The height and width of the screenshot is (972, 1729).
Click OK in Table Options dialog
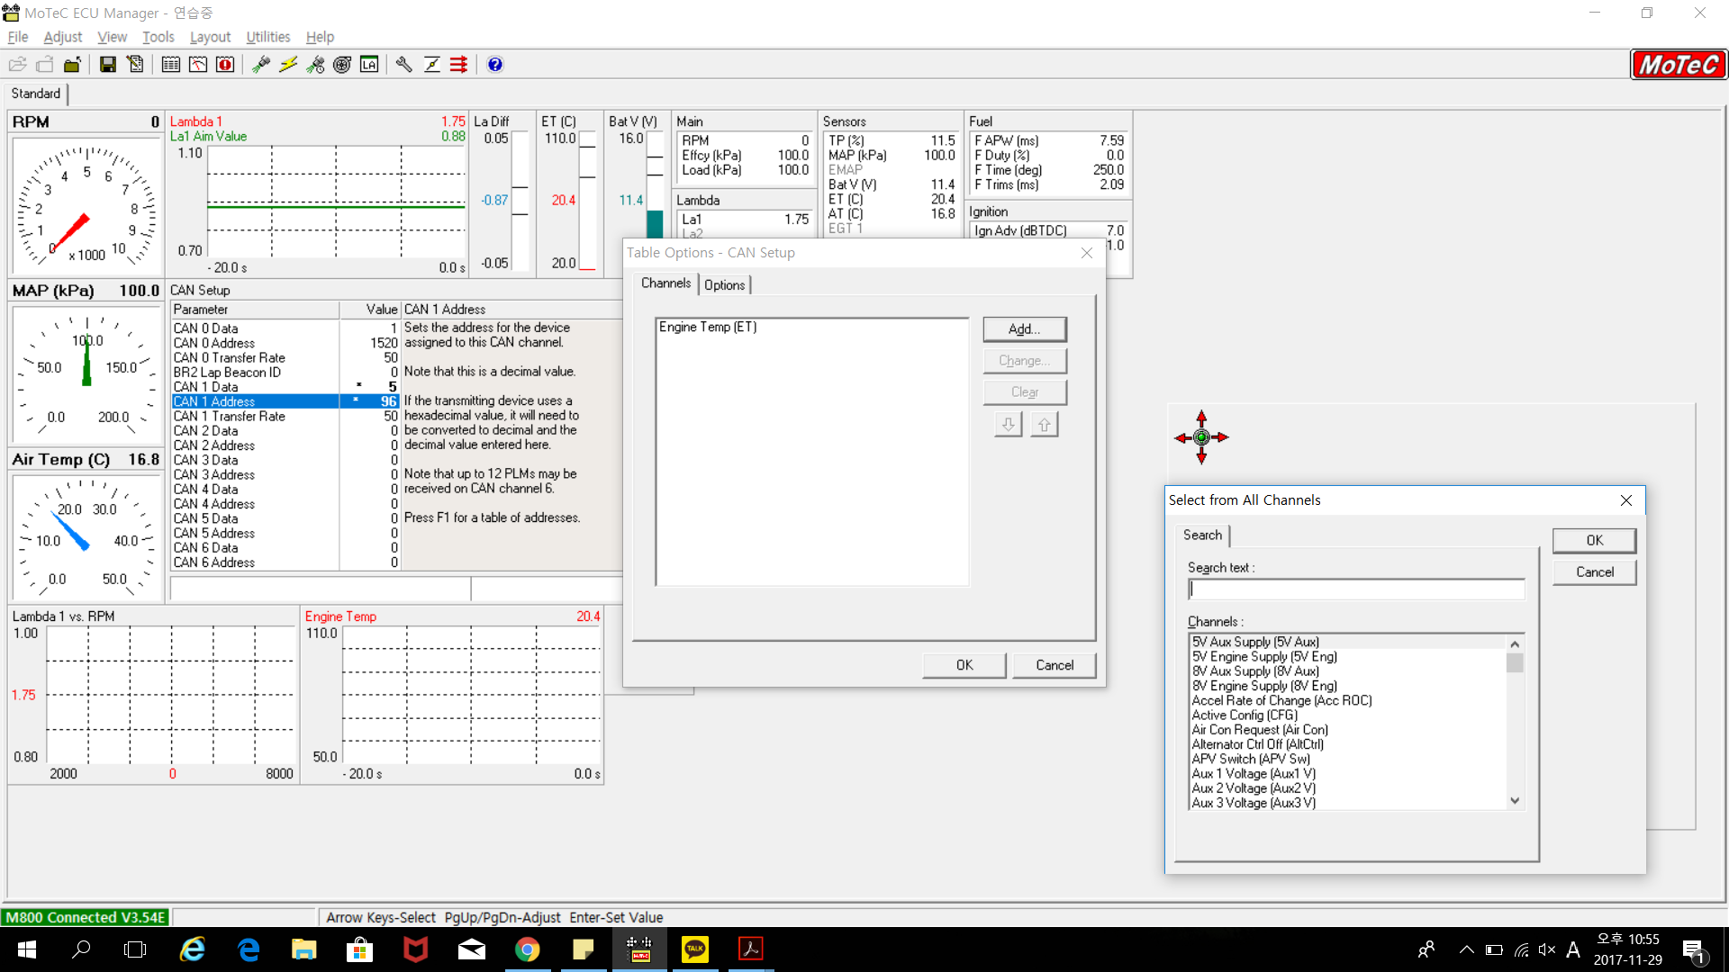964,665
